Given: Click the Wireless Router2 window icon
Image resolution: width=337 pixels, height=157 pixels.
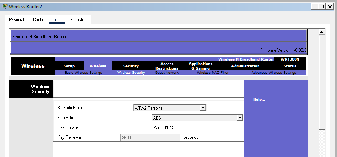Looking at the screenshot, I should pyautogui.click(x=5, y=6).
